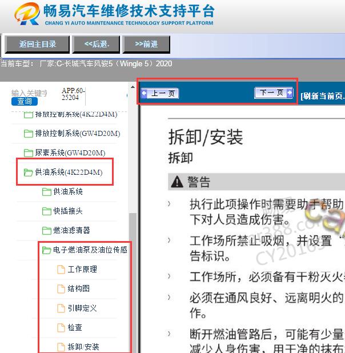The image size is (345, 353).
Task: Click the 当前车型 vehicle info text
Action: coord(86,64)
